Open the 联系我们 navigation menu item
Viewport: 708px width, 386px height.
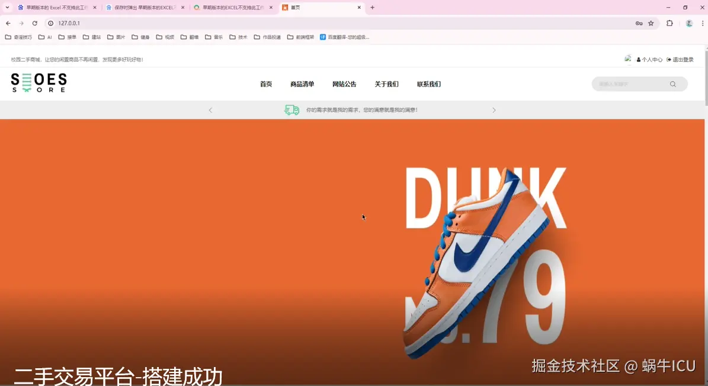428,84
